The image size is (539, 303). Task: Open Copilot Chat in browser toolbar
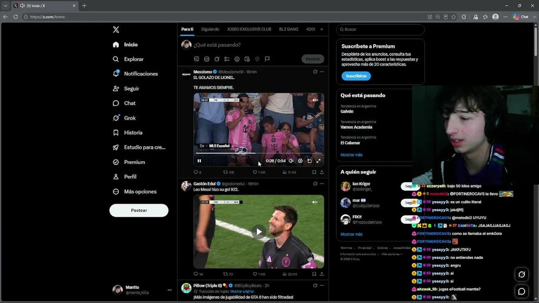pyautogui.click(x=521, y=17)
